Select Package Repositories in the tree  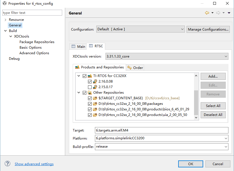(37, 42)
